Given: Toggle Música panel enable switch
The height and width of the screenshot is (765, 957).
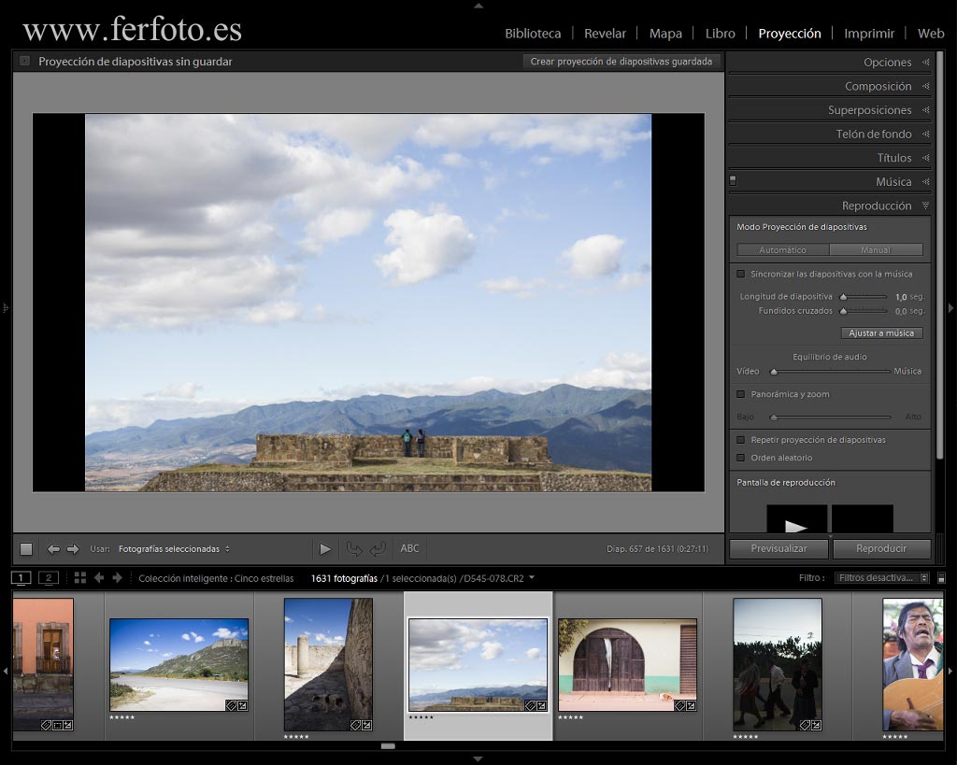Looking at the screenshot, I should [x=733, y=180].
